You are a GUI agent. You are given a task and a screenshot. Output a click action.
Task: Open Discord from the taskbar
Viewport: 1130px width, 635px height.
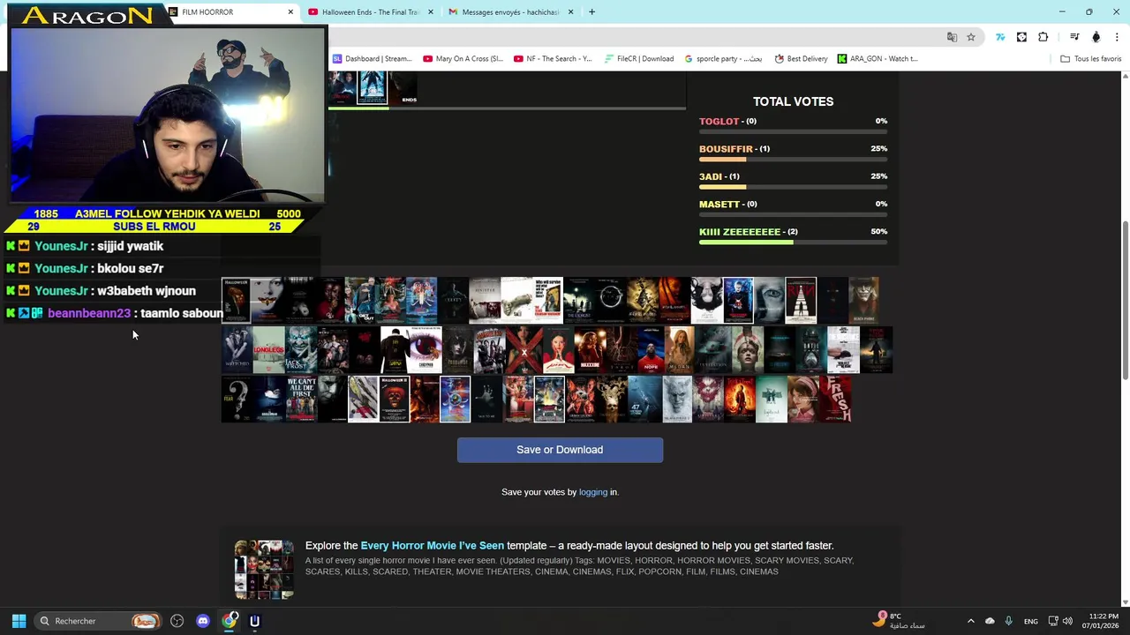(x=203, y=621)
